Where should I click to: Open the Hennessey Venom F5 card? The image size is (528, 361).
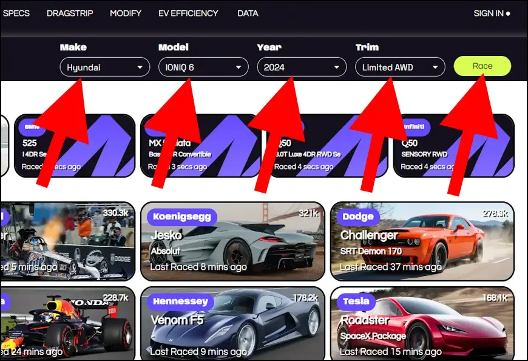coord(232,323)
